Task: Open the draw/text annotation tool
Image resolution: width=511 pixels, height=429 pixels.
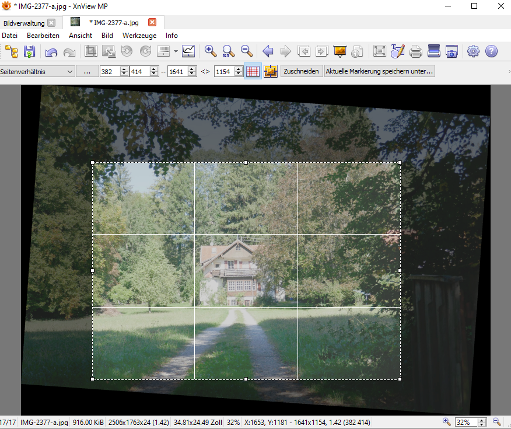Action: coord(398,51)
